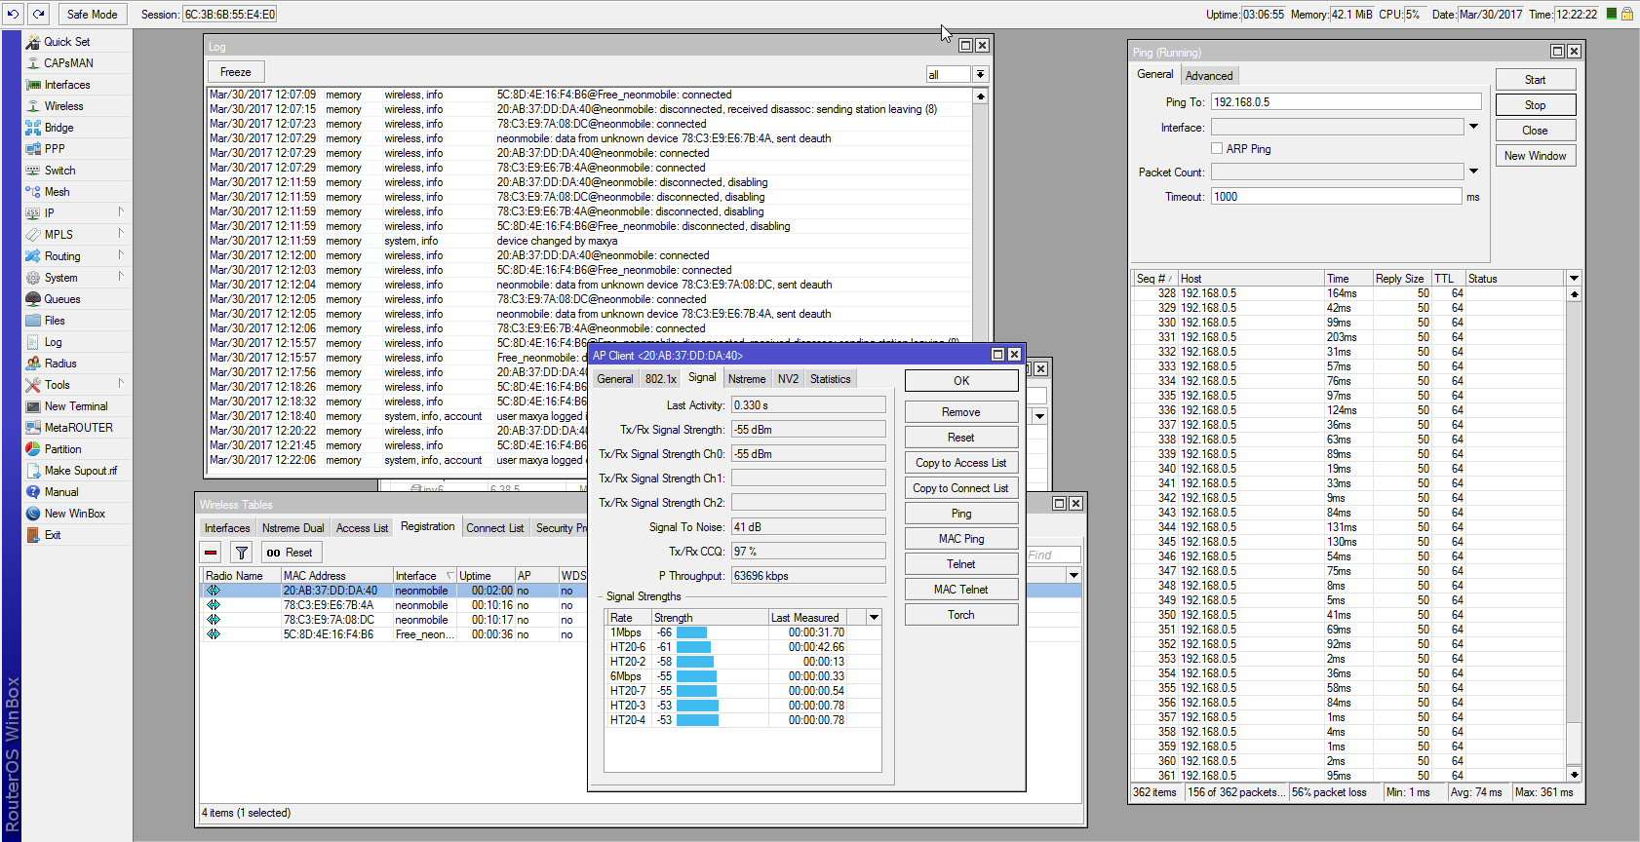Open Signal Strengths column dropdown arrow
The width and height of the screenshot is (1640, 842).
(874, 617)
